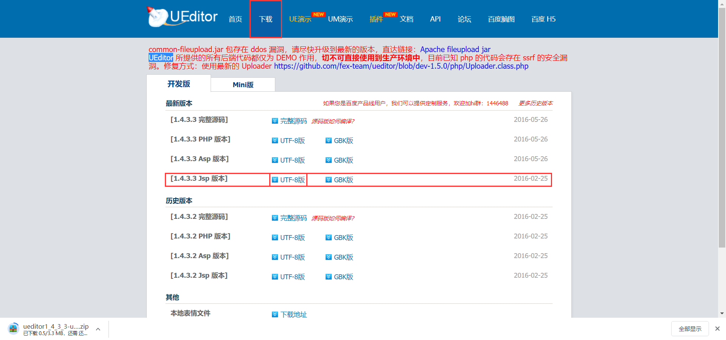Image resolution: width=726 pixels, height=340 pixels.
Task: Click download icon beside 1.4.3.2 Jsp UTF-8版
Action: pyautogui.click(x=275, y=277)
